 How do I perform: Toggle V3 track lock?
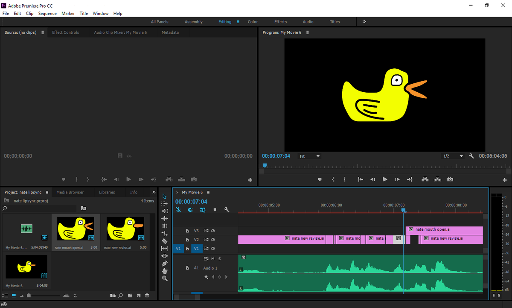coord(187,231)
